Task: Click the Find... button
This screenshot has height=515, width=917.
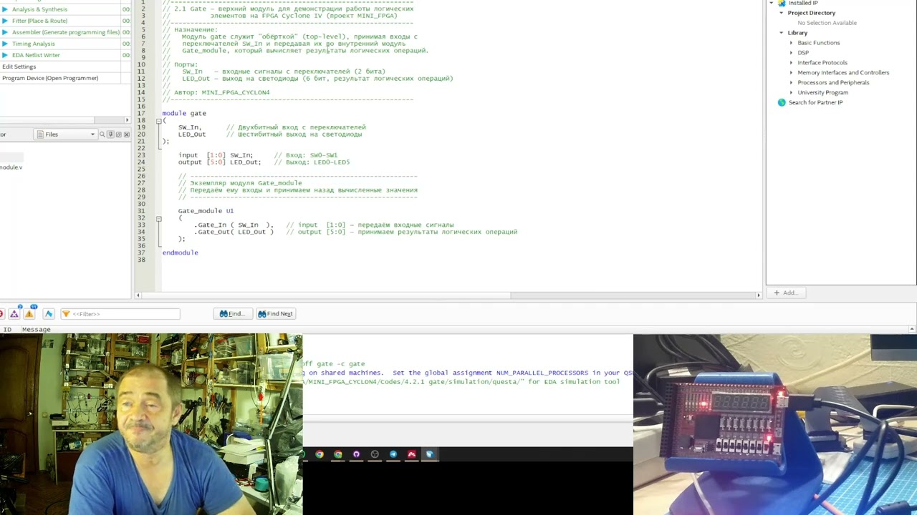Action: tap(233, 314)
